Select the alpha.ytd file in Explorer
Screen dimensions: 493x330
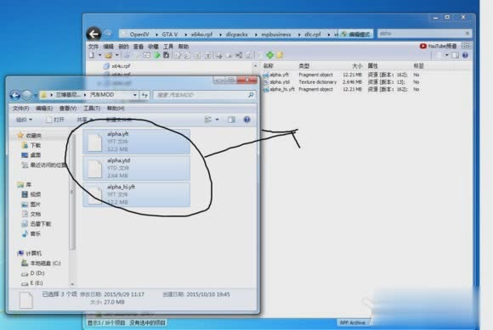(x=137, y=168)
